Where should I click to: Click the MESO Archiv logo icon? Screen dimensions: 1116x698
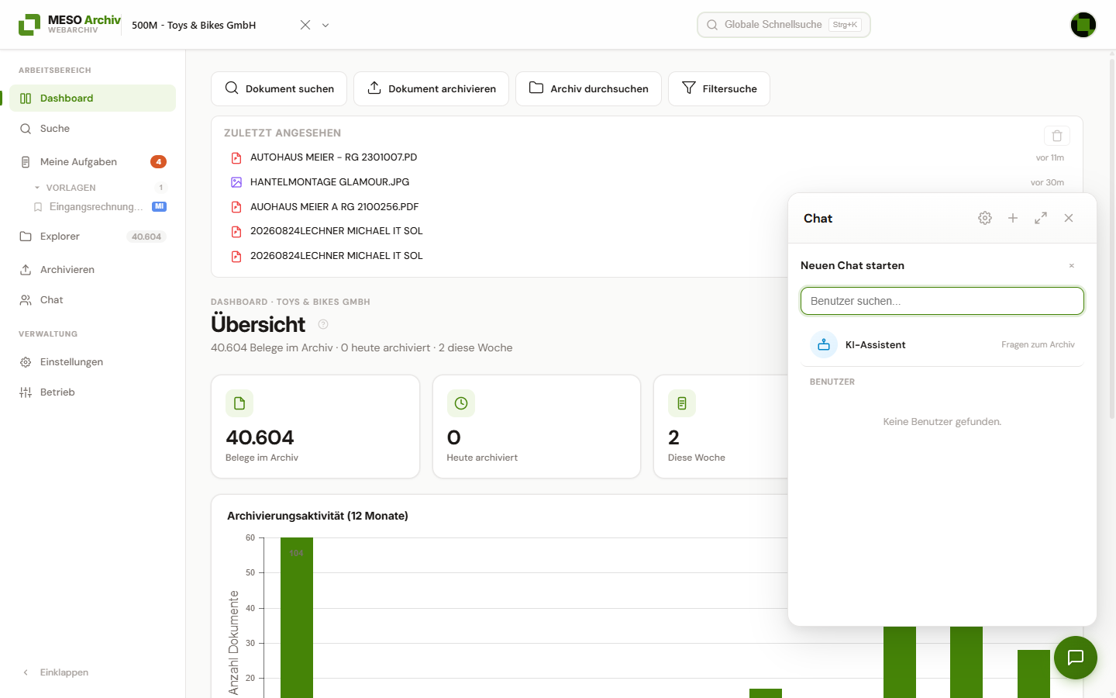click(x=29, y=25)
